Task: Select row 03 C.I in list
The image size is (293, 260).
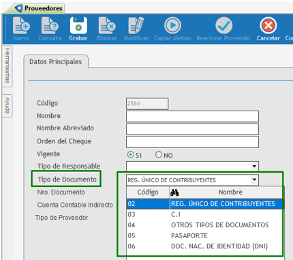Action: pyautogui.click(x=205, y=214)
